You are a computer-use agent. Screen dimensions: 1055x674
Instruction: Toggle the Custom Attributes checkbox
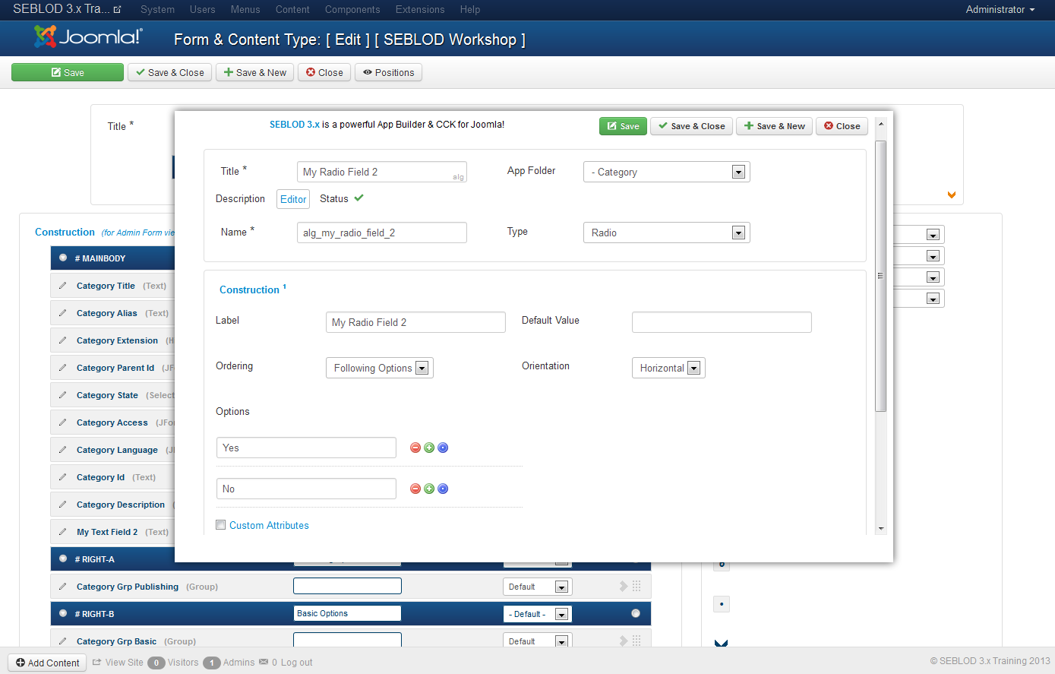coord(221,525)
